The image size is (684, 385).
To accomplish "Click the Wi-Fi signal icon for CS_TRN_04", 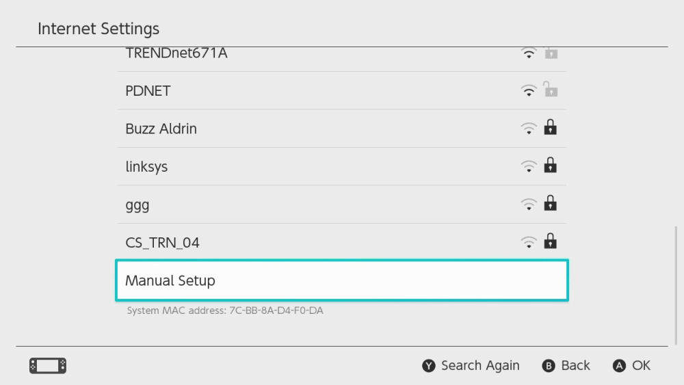I will click(529, 242).
